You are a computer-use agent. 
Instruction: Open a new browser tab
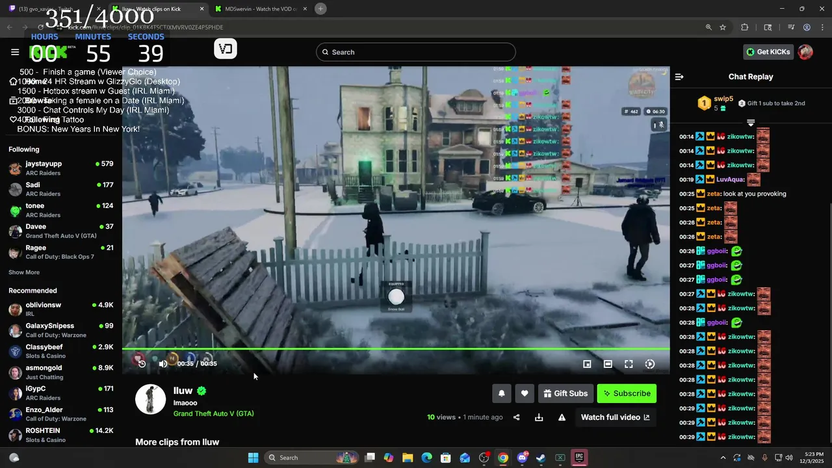tap(320, 8)
